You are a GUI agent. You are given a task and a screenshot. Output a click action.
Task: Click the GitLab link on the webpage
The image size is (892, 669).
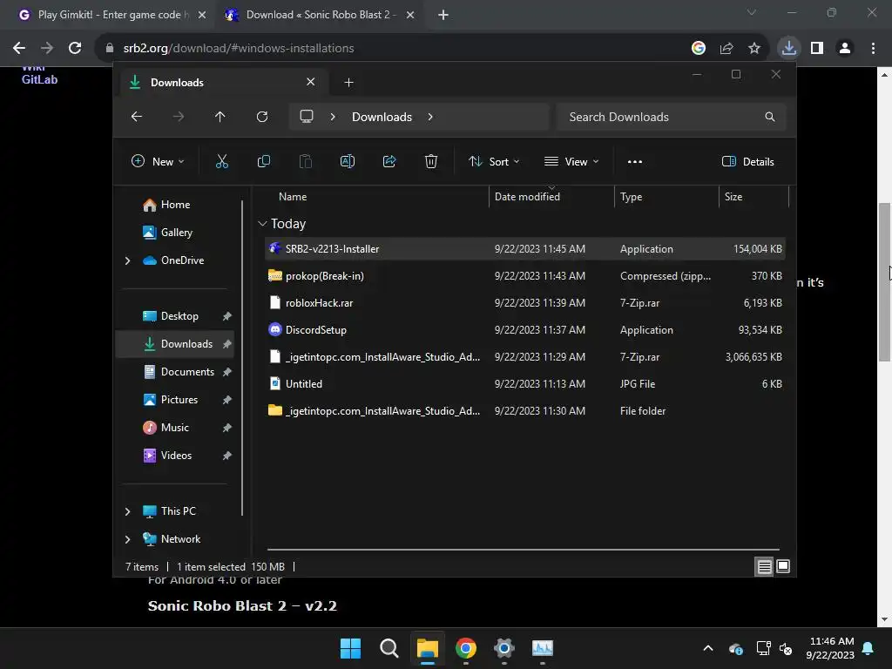click(40, 79)
